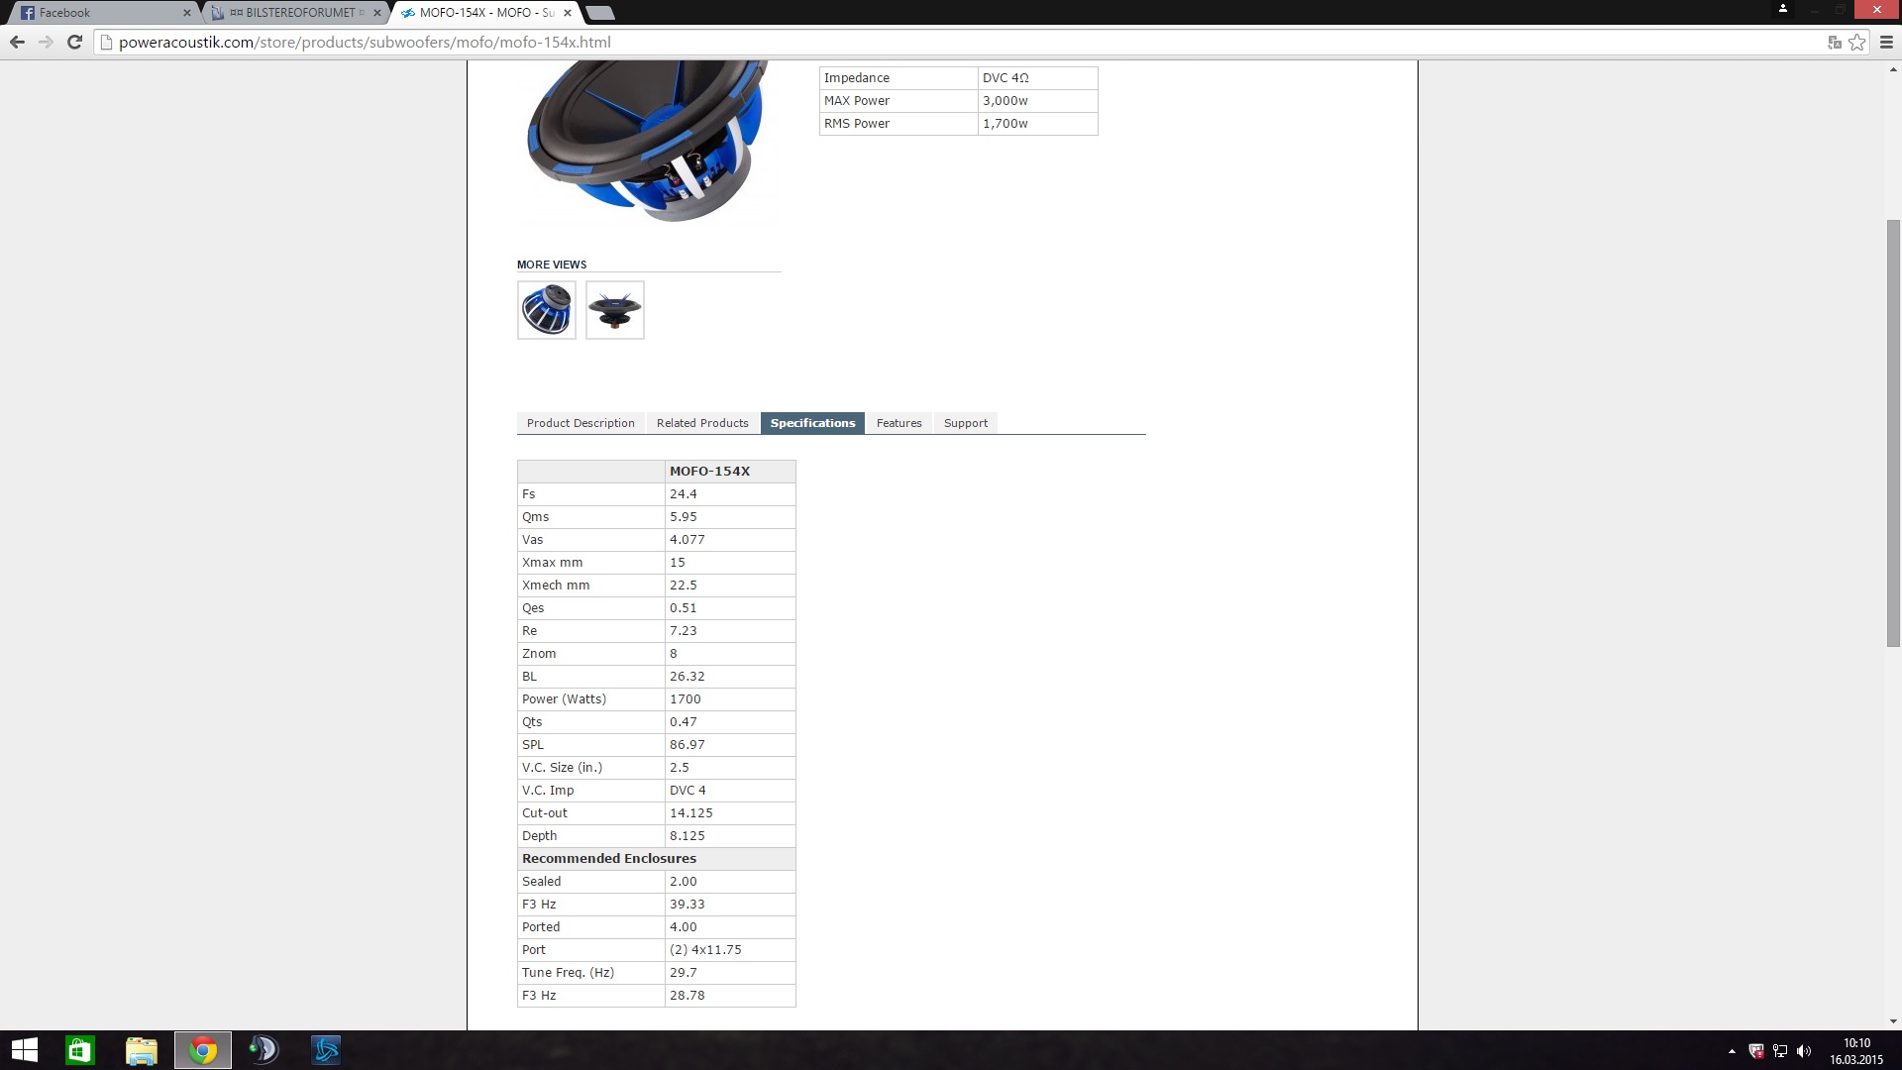Click the Cut-out value 14.125

pos(691,813)
